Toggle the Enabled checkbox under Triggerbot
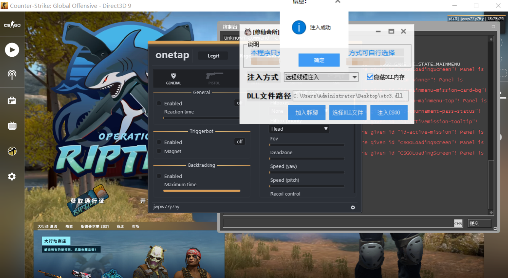 point(159,142)
